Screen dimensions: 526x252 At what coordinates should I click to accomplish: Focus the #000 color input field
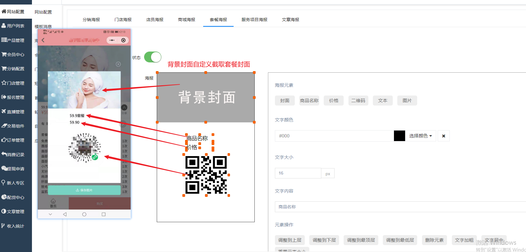334,136
